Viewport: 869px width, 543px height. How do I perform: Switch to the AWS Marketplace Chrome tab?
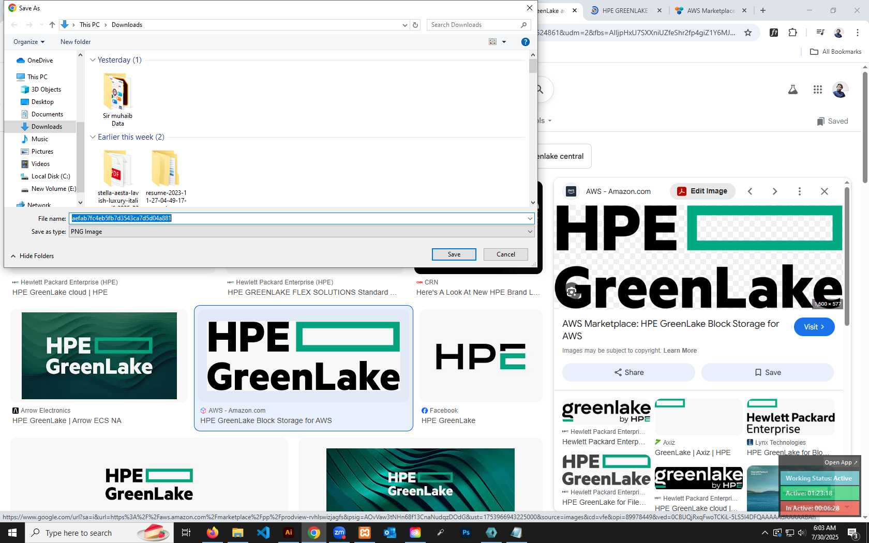tap(710, 10)
